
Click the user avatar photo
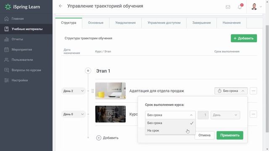point(254,7)
